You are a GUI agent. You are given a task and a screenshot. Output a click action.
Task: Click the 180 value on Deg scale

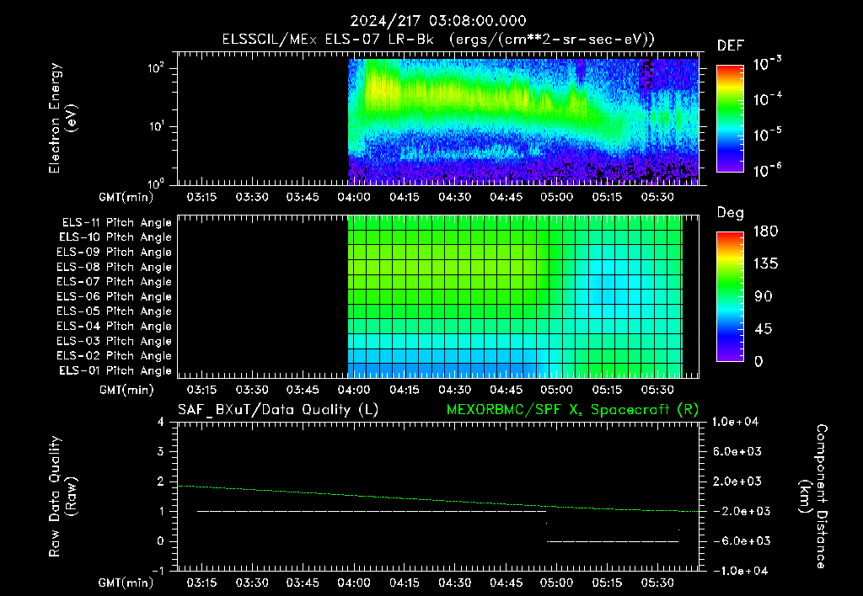pos(765,231)
